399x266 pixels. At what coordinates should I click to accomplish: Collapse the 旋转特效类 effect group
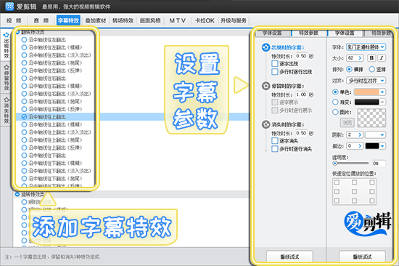[17, 194]
